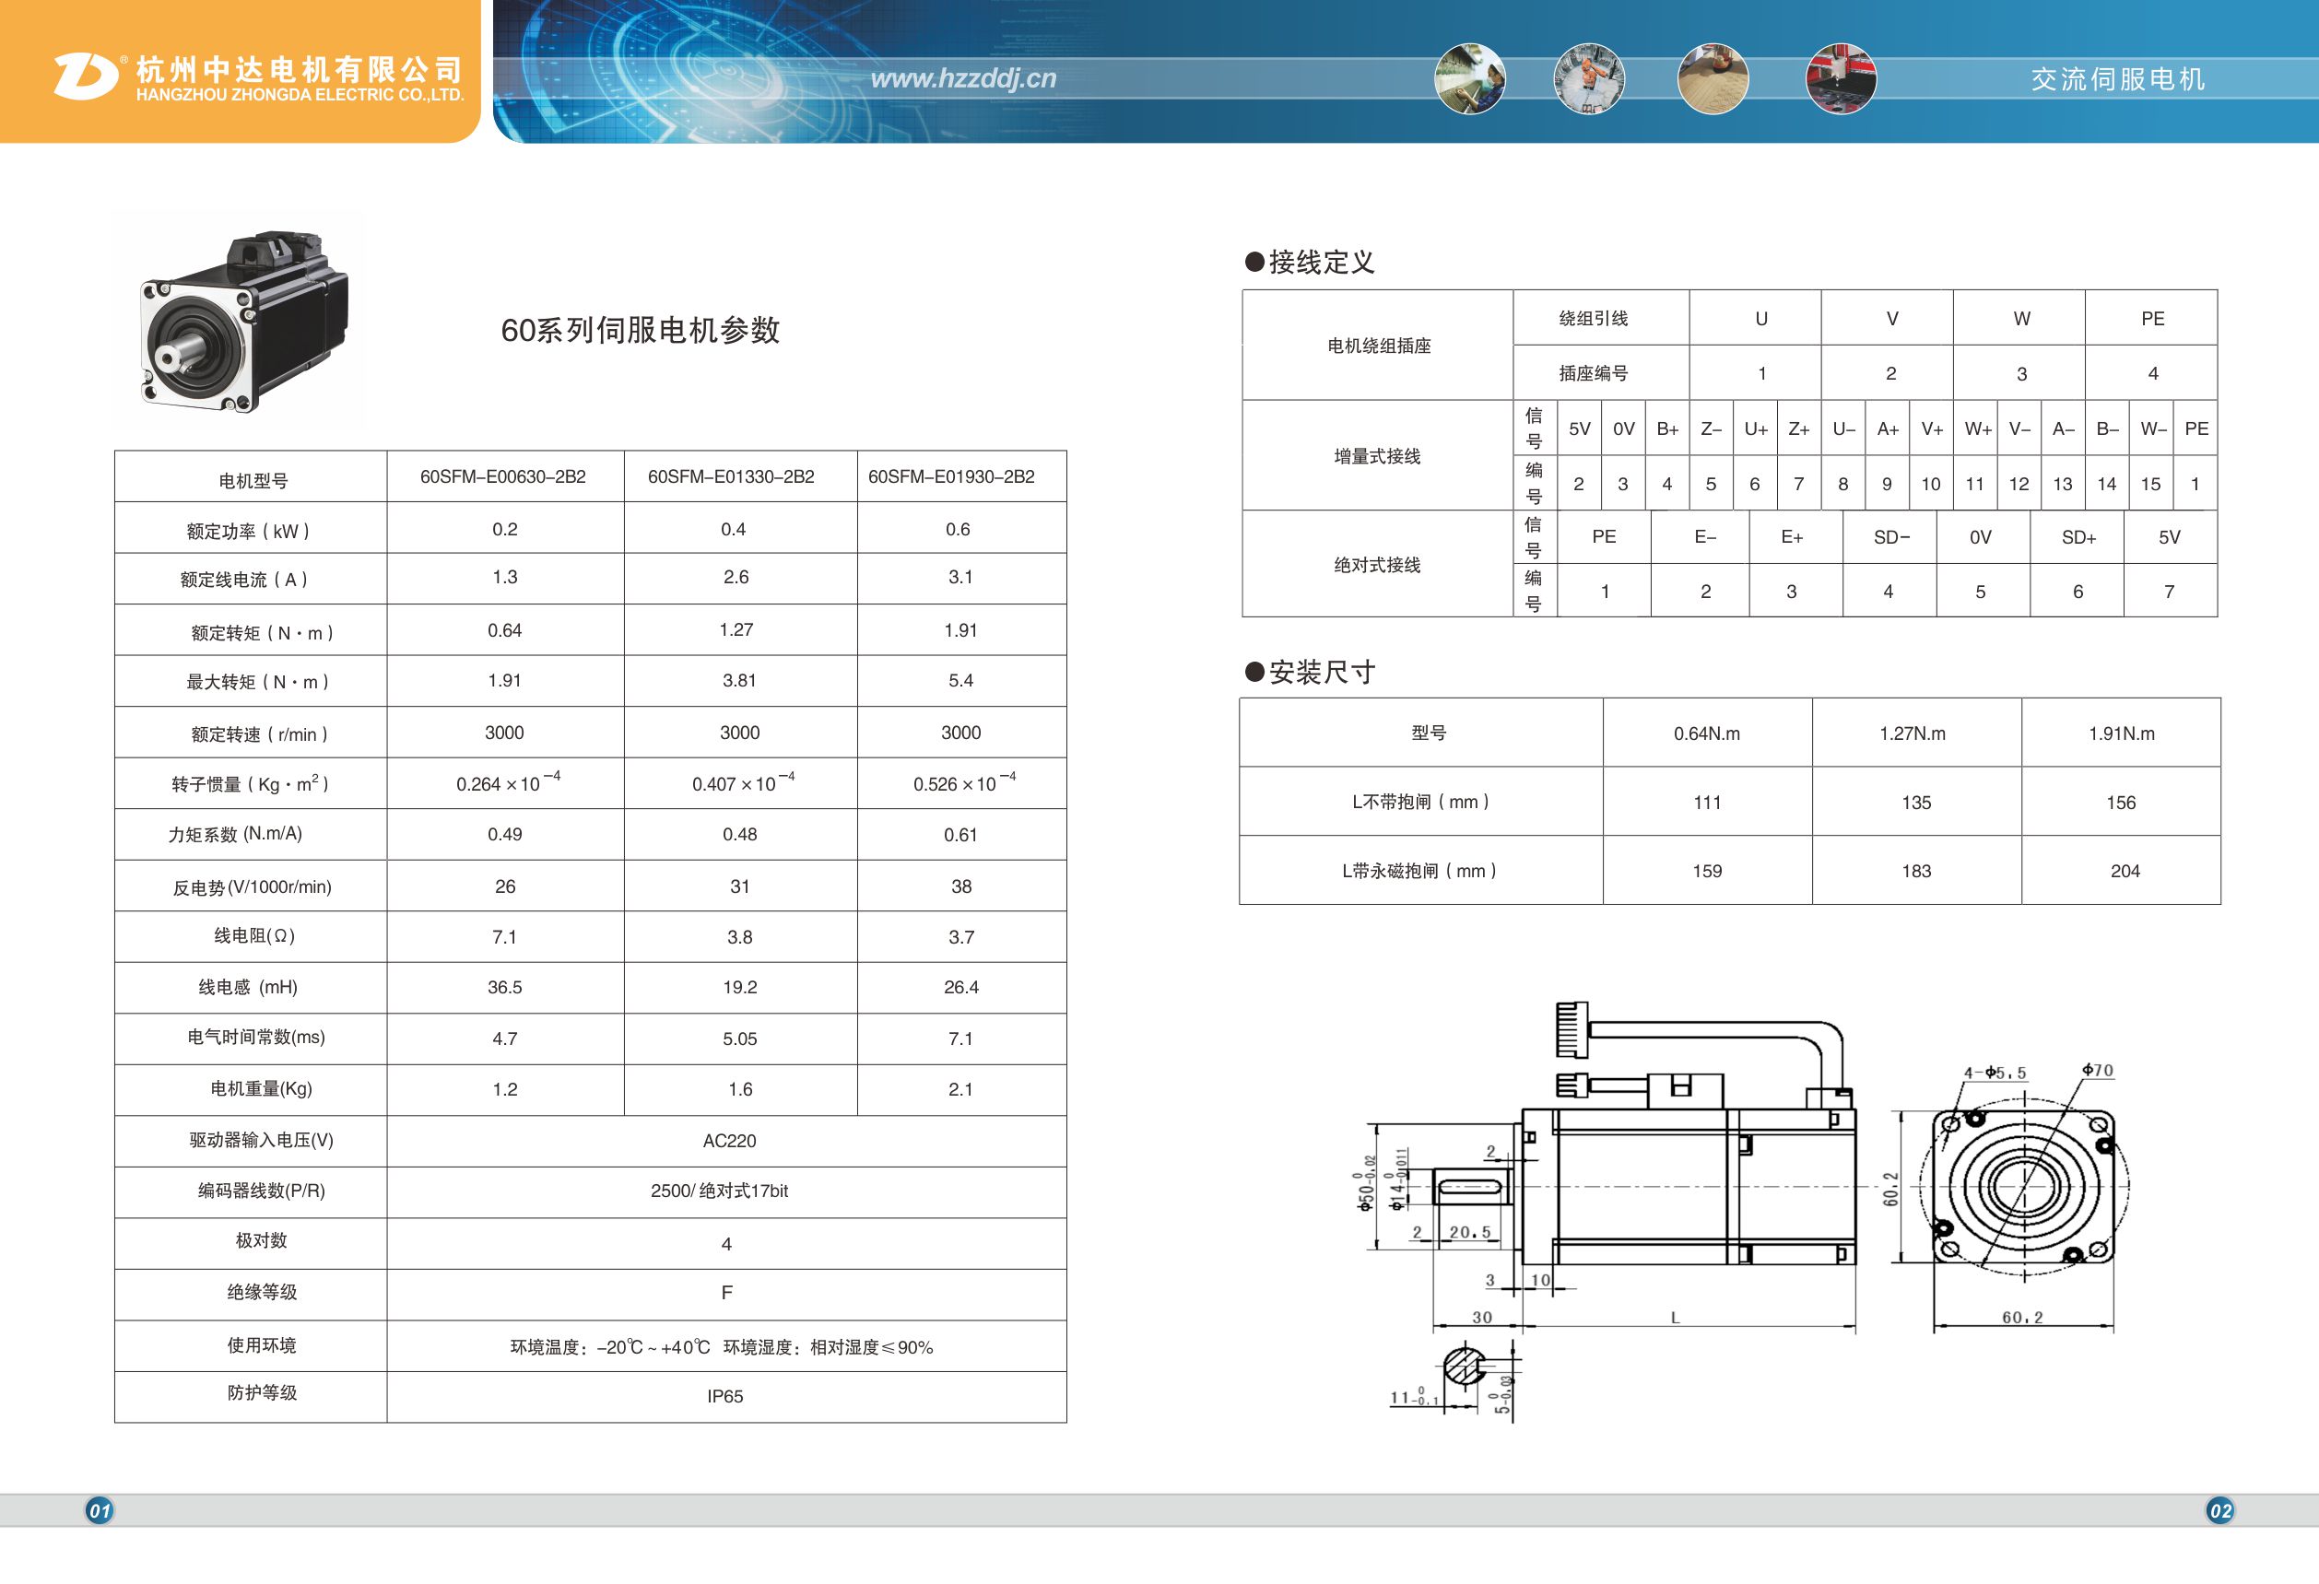Click the 1.27N.m column header

click(x=1917, y=733)
